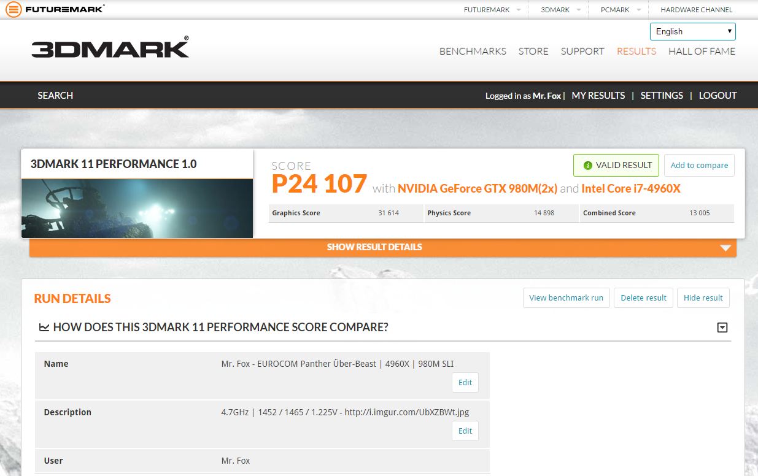Click the white arrow on Show Result Details bar
The height and width of the screenshot is (476, 758).
click(725, 248)
